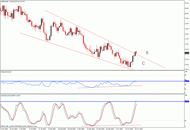
Task: Select the blue horizontal line in RSI pane
Action: [x=92, y=81]
